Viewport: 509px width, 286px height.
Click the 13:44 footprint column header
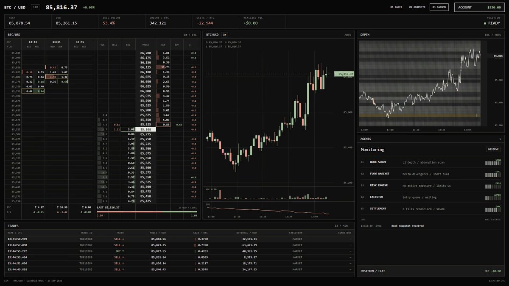[56, 42]
